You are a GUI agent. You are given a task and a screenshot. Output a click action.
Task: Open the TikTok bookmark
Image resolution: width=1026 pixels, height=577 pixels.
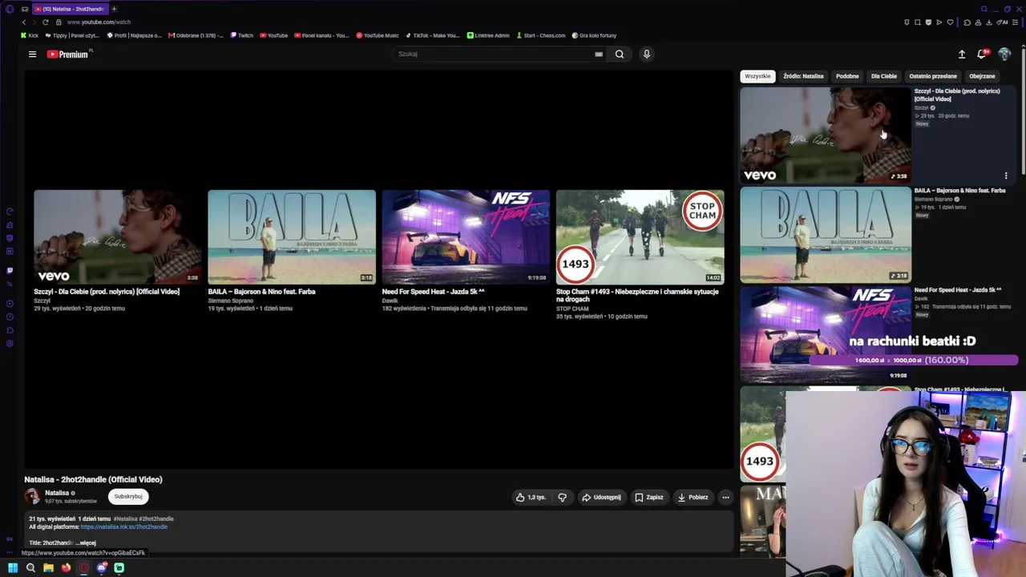point(433,35)
